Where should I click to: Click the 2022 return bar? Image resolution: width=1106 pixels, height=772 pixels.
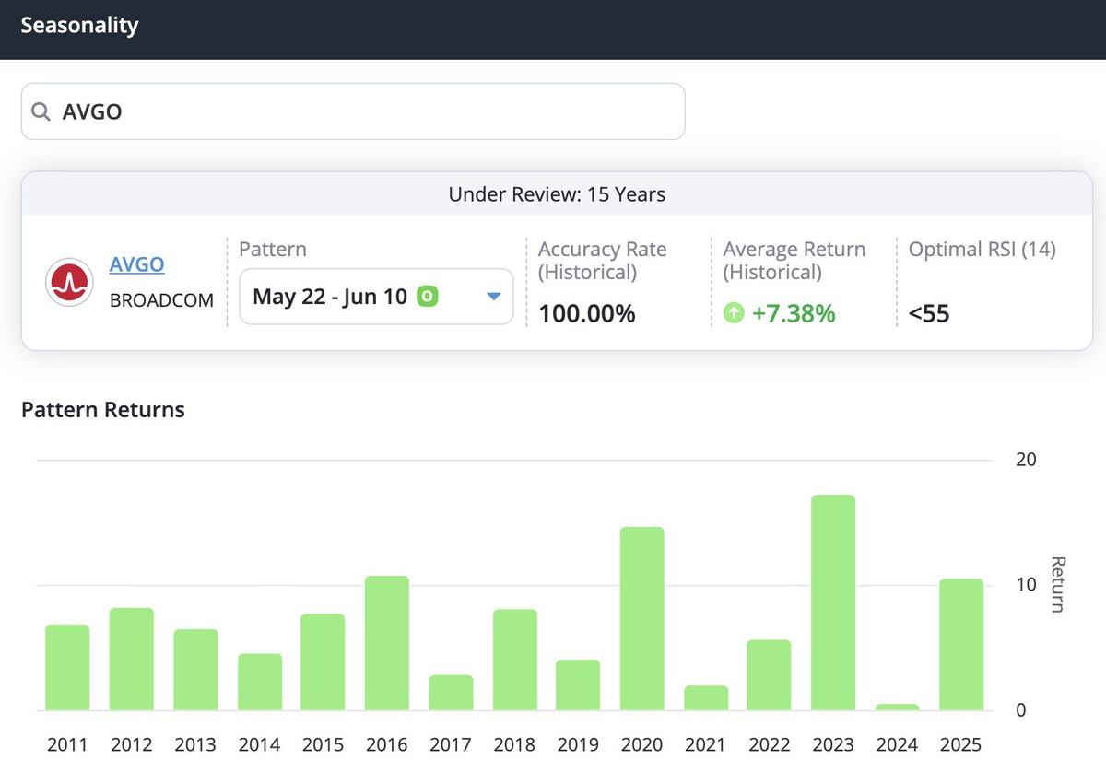click(770, 675)
